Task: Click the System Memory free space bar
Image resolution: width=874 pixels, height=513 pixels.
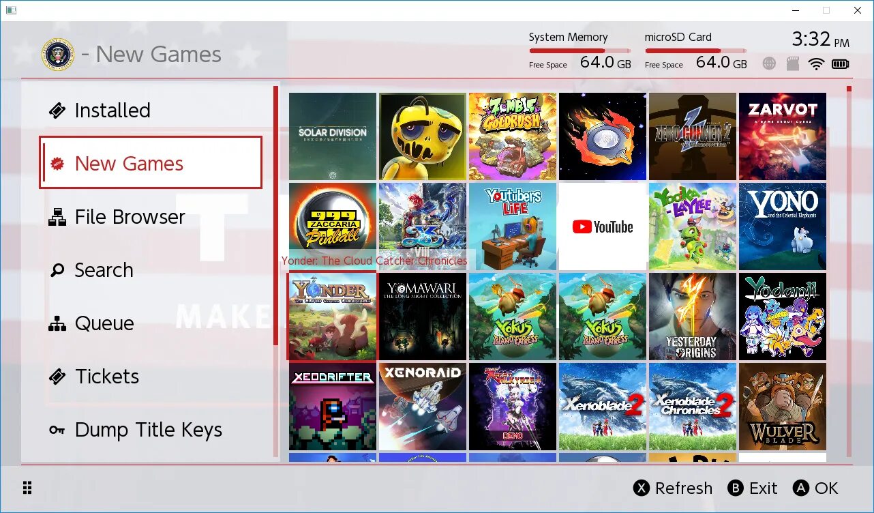Action: [579, 50]
